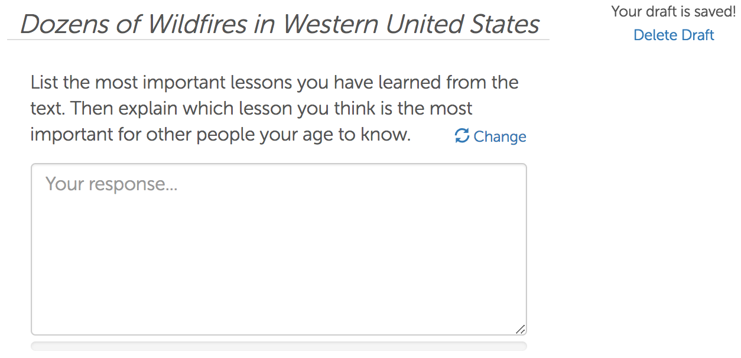The height and width of the screenshot is (358, 741).
Task: Delete the saved draft
Action: click(674, 35)
